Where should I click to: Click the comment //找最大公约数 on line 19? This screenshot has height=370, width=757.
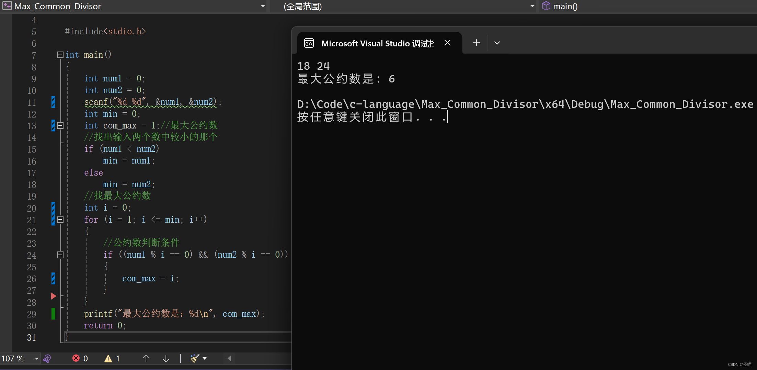(117, 196)
